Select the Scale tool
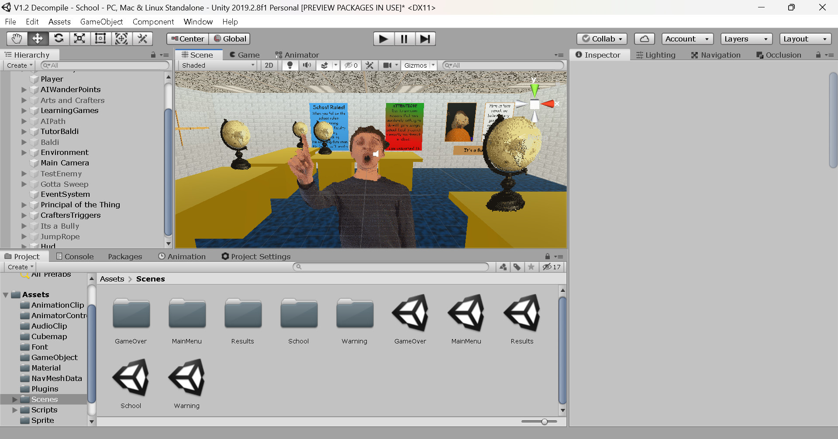This screenshot has width=838, height=439. pos(79,38)
